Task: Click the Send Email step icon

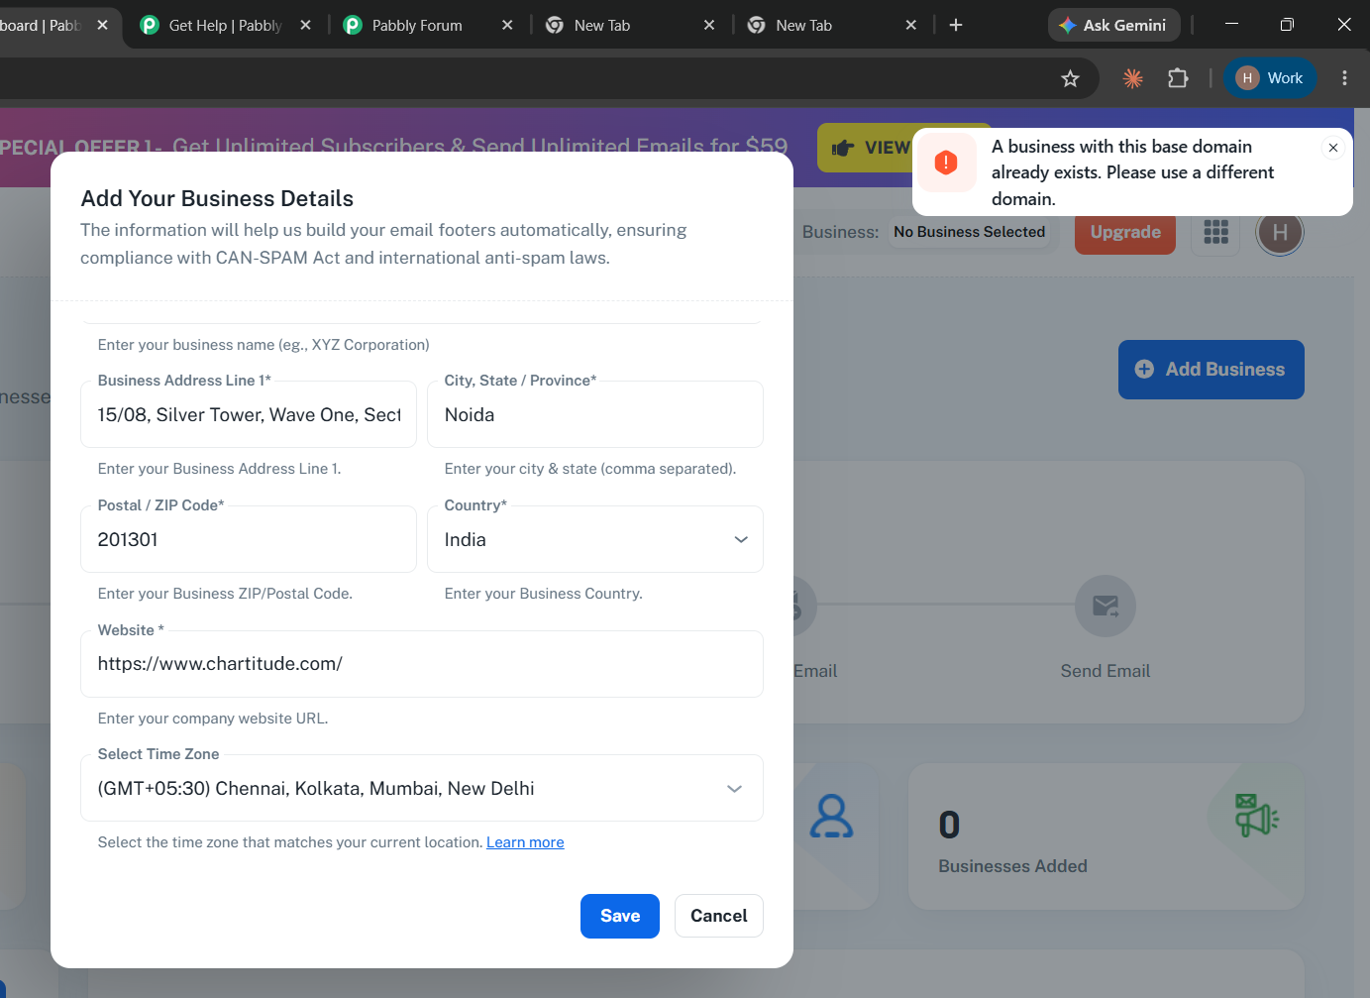Action: tap(1106, 606)
